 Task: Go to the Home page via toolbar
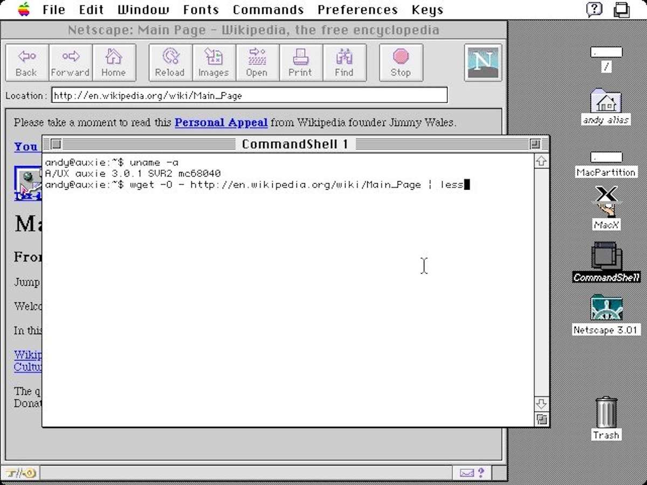(114, 62)
